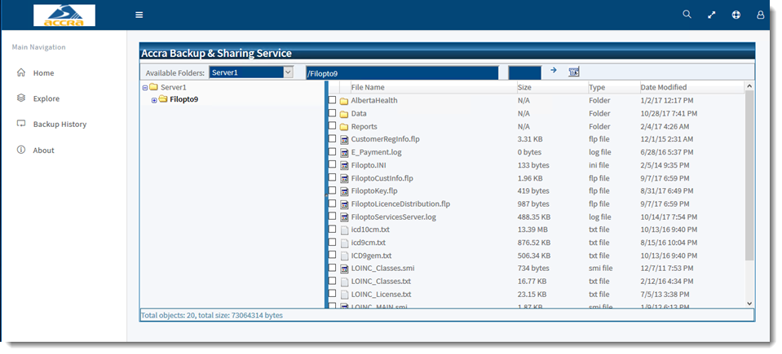Click the search magnifier icon
782x354 pixels.
pyautogui.click(x=687, y=15)
